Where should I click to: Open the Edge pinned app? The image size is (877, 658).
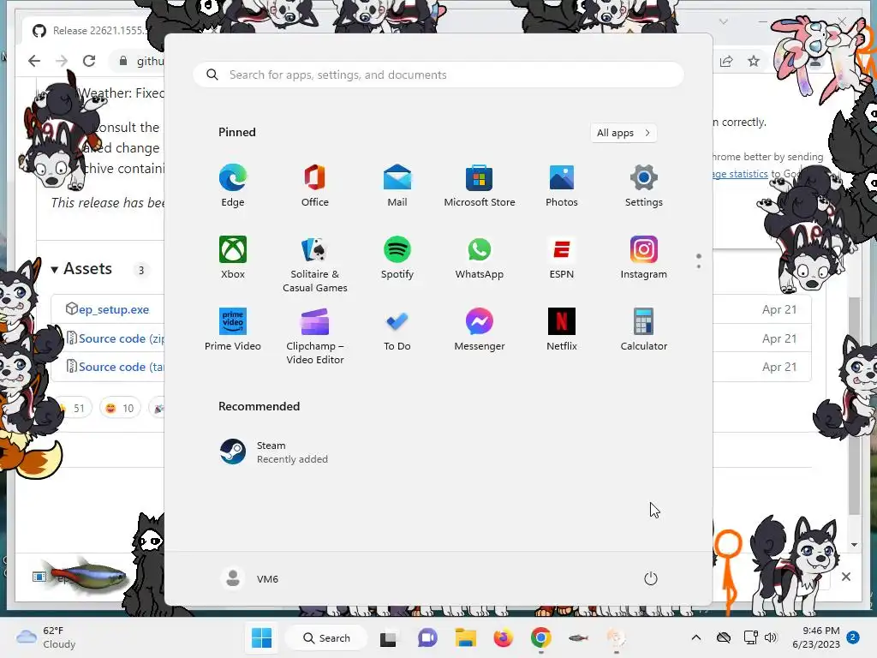click(233, 186)
